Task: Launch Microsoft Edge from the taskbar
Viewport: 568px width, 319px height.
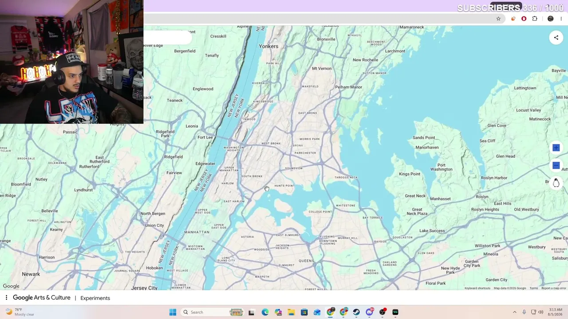Action: point(265,312)
